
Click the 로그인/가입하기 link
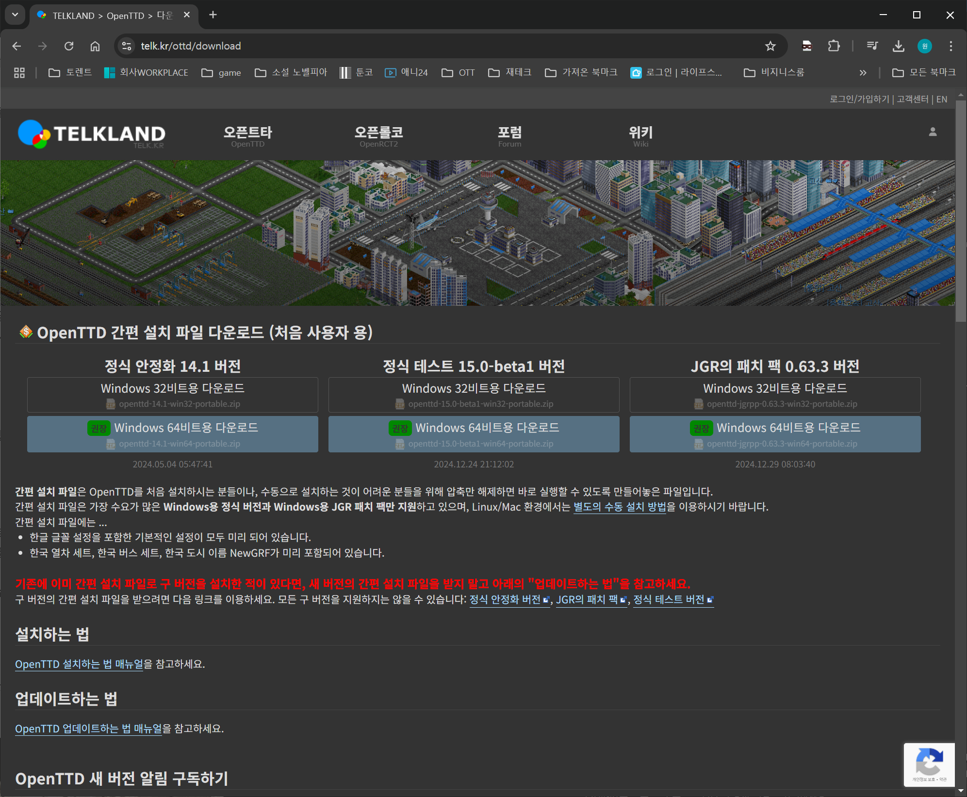859,99
